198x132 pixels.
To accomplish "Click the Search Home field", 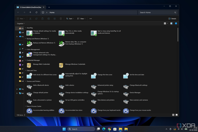I will (x=158, y=12).
